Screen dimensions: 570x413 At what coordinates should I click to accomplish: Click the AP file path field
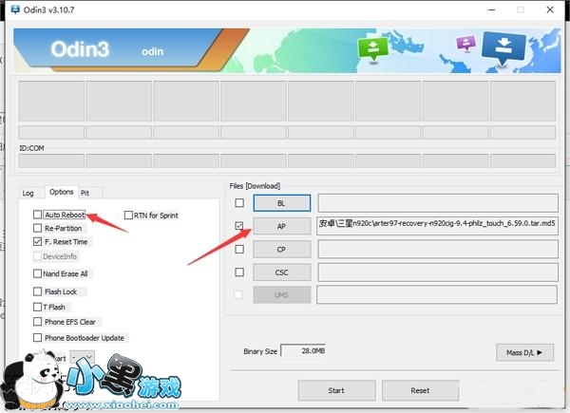tap(438, 225)
